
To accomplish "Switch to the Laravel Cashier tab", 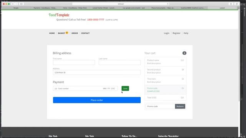I will [x=104, y=8].
